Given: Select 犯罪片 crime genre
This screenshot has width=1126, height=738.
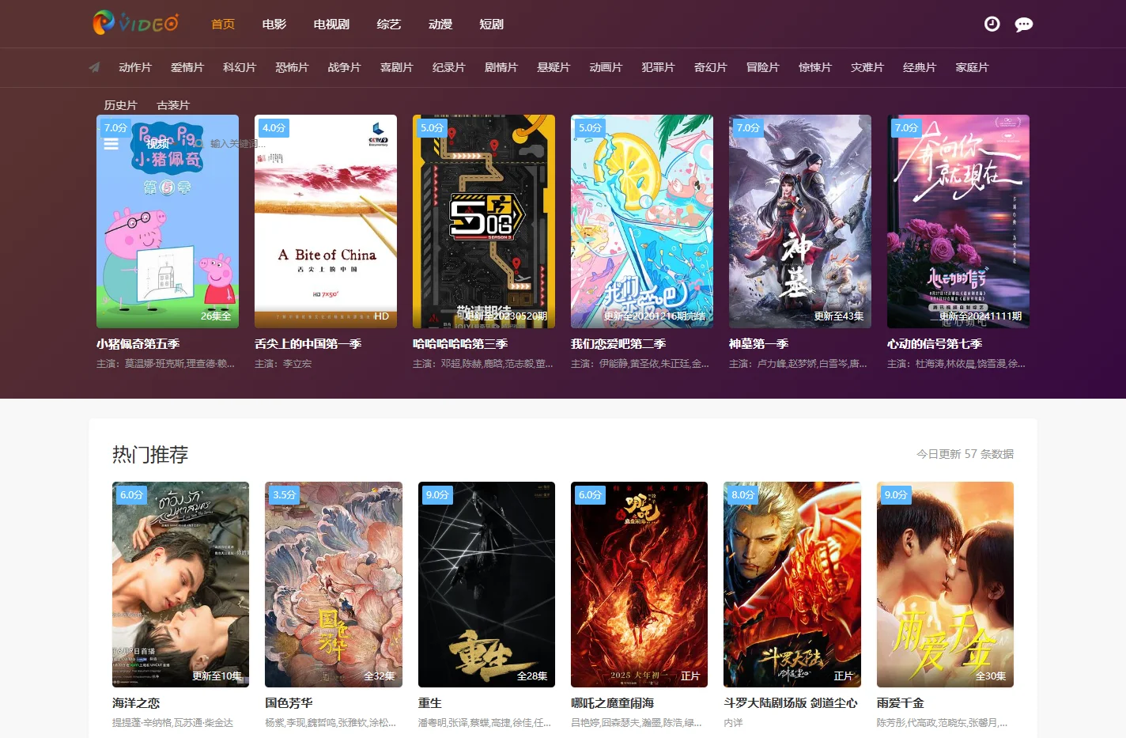Looking at the screenshot, I should tap(658, 67).
